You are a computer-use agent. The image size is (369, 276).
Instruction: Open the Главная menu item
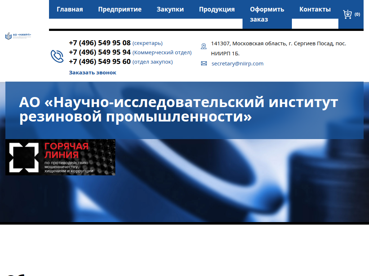70,9
